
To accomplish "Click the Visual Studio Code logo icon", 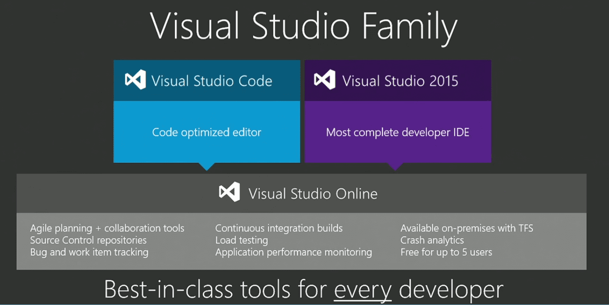I will pyautogui.click(x=135, y=80).
